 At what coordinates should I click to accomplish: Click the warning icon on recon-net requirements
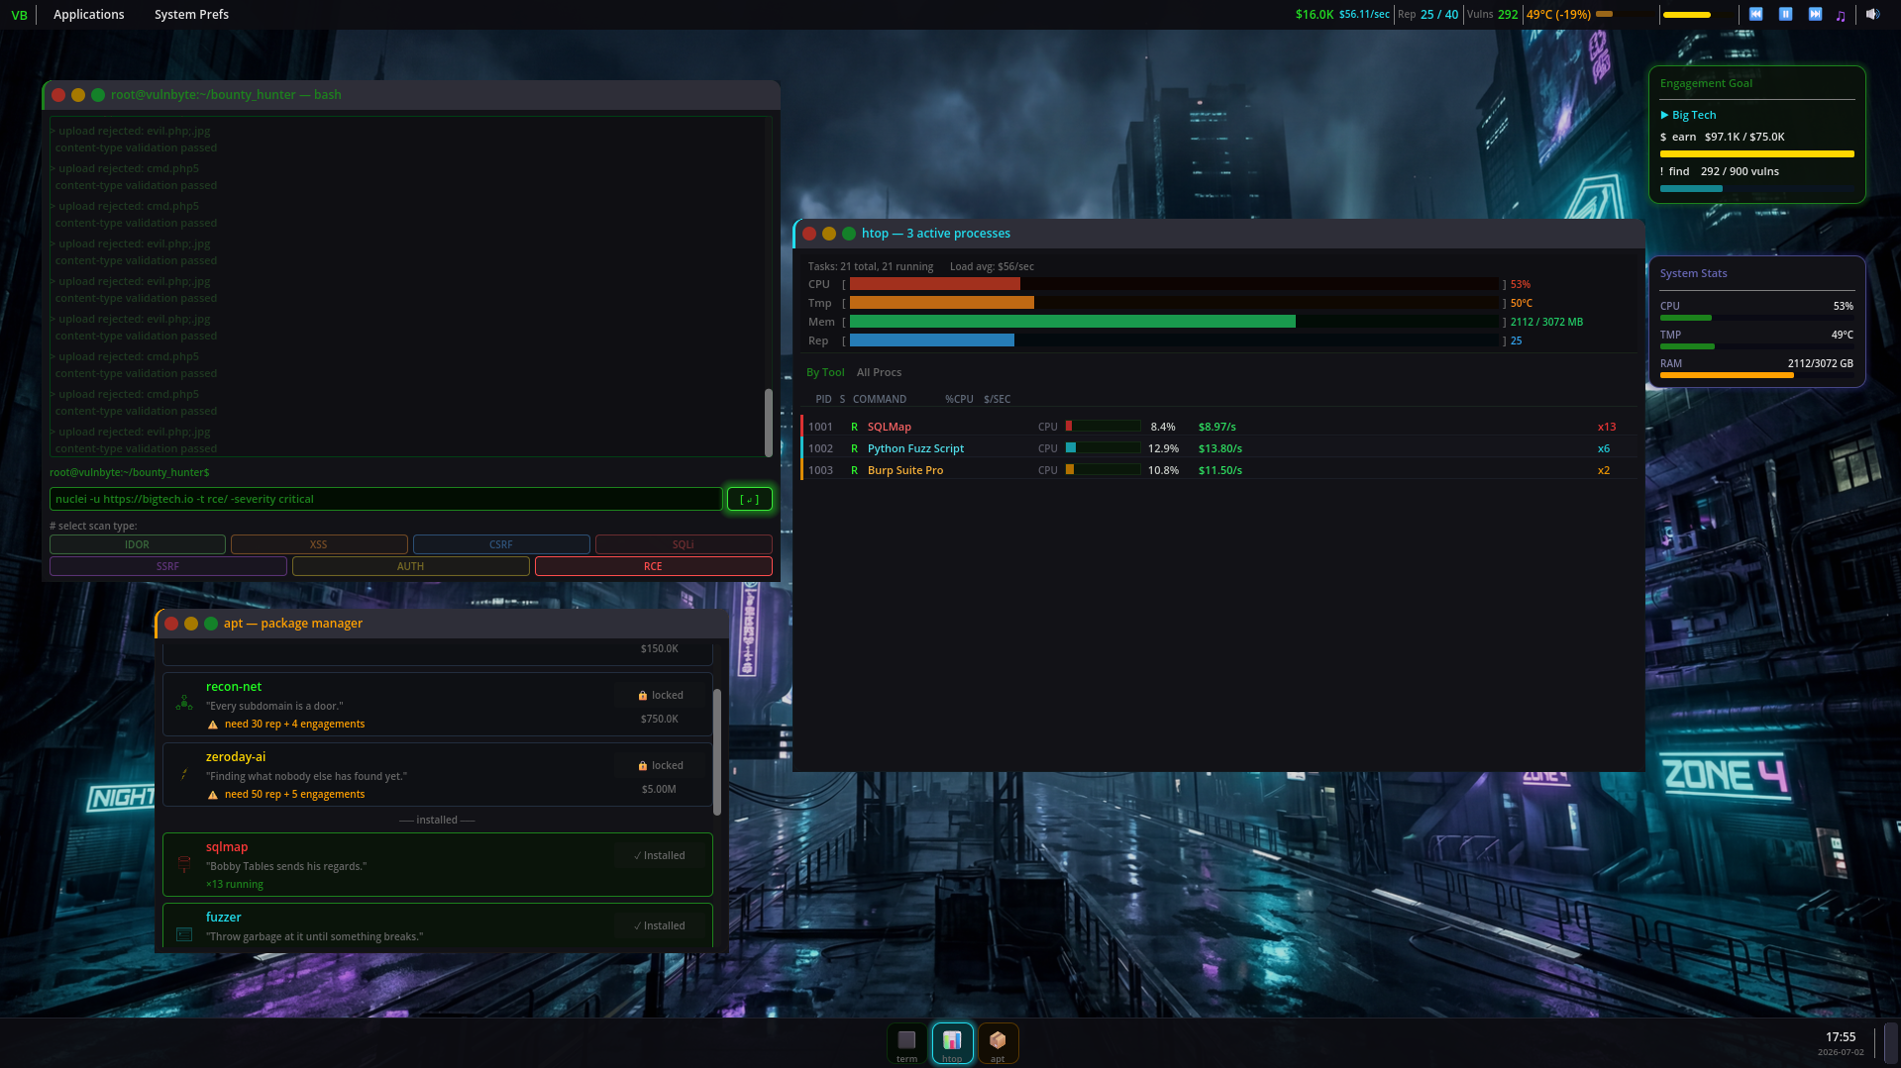pos(213,725)
